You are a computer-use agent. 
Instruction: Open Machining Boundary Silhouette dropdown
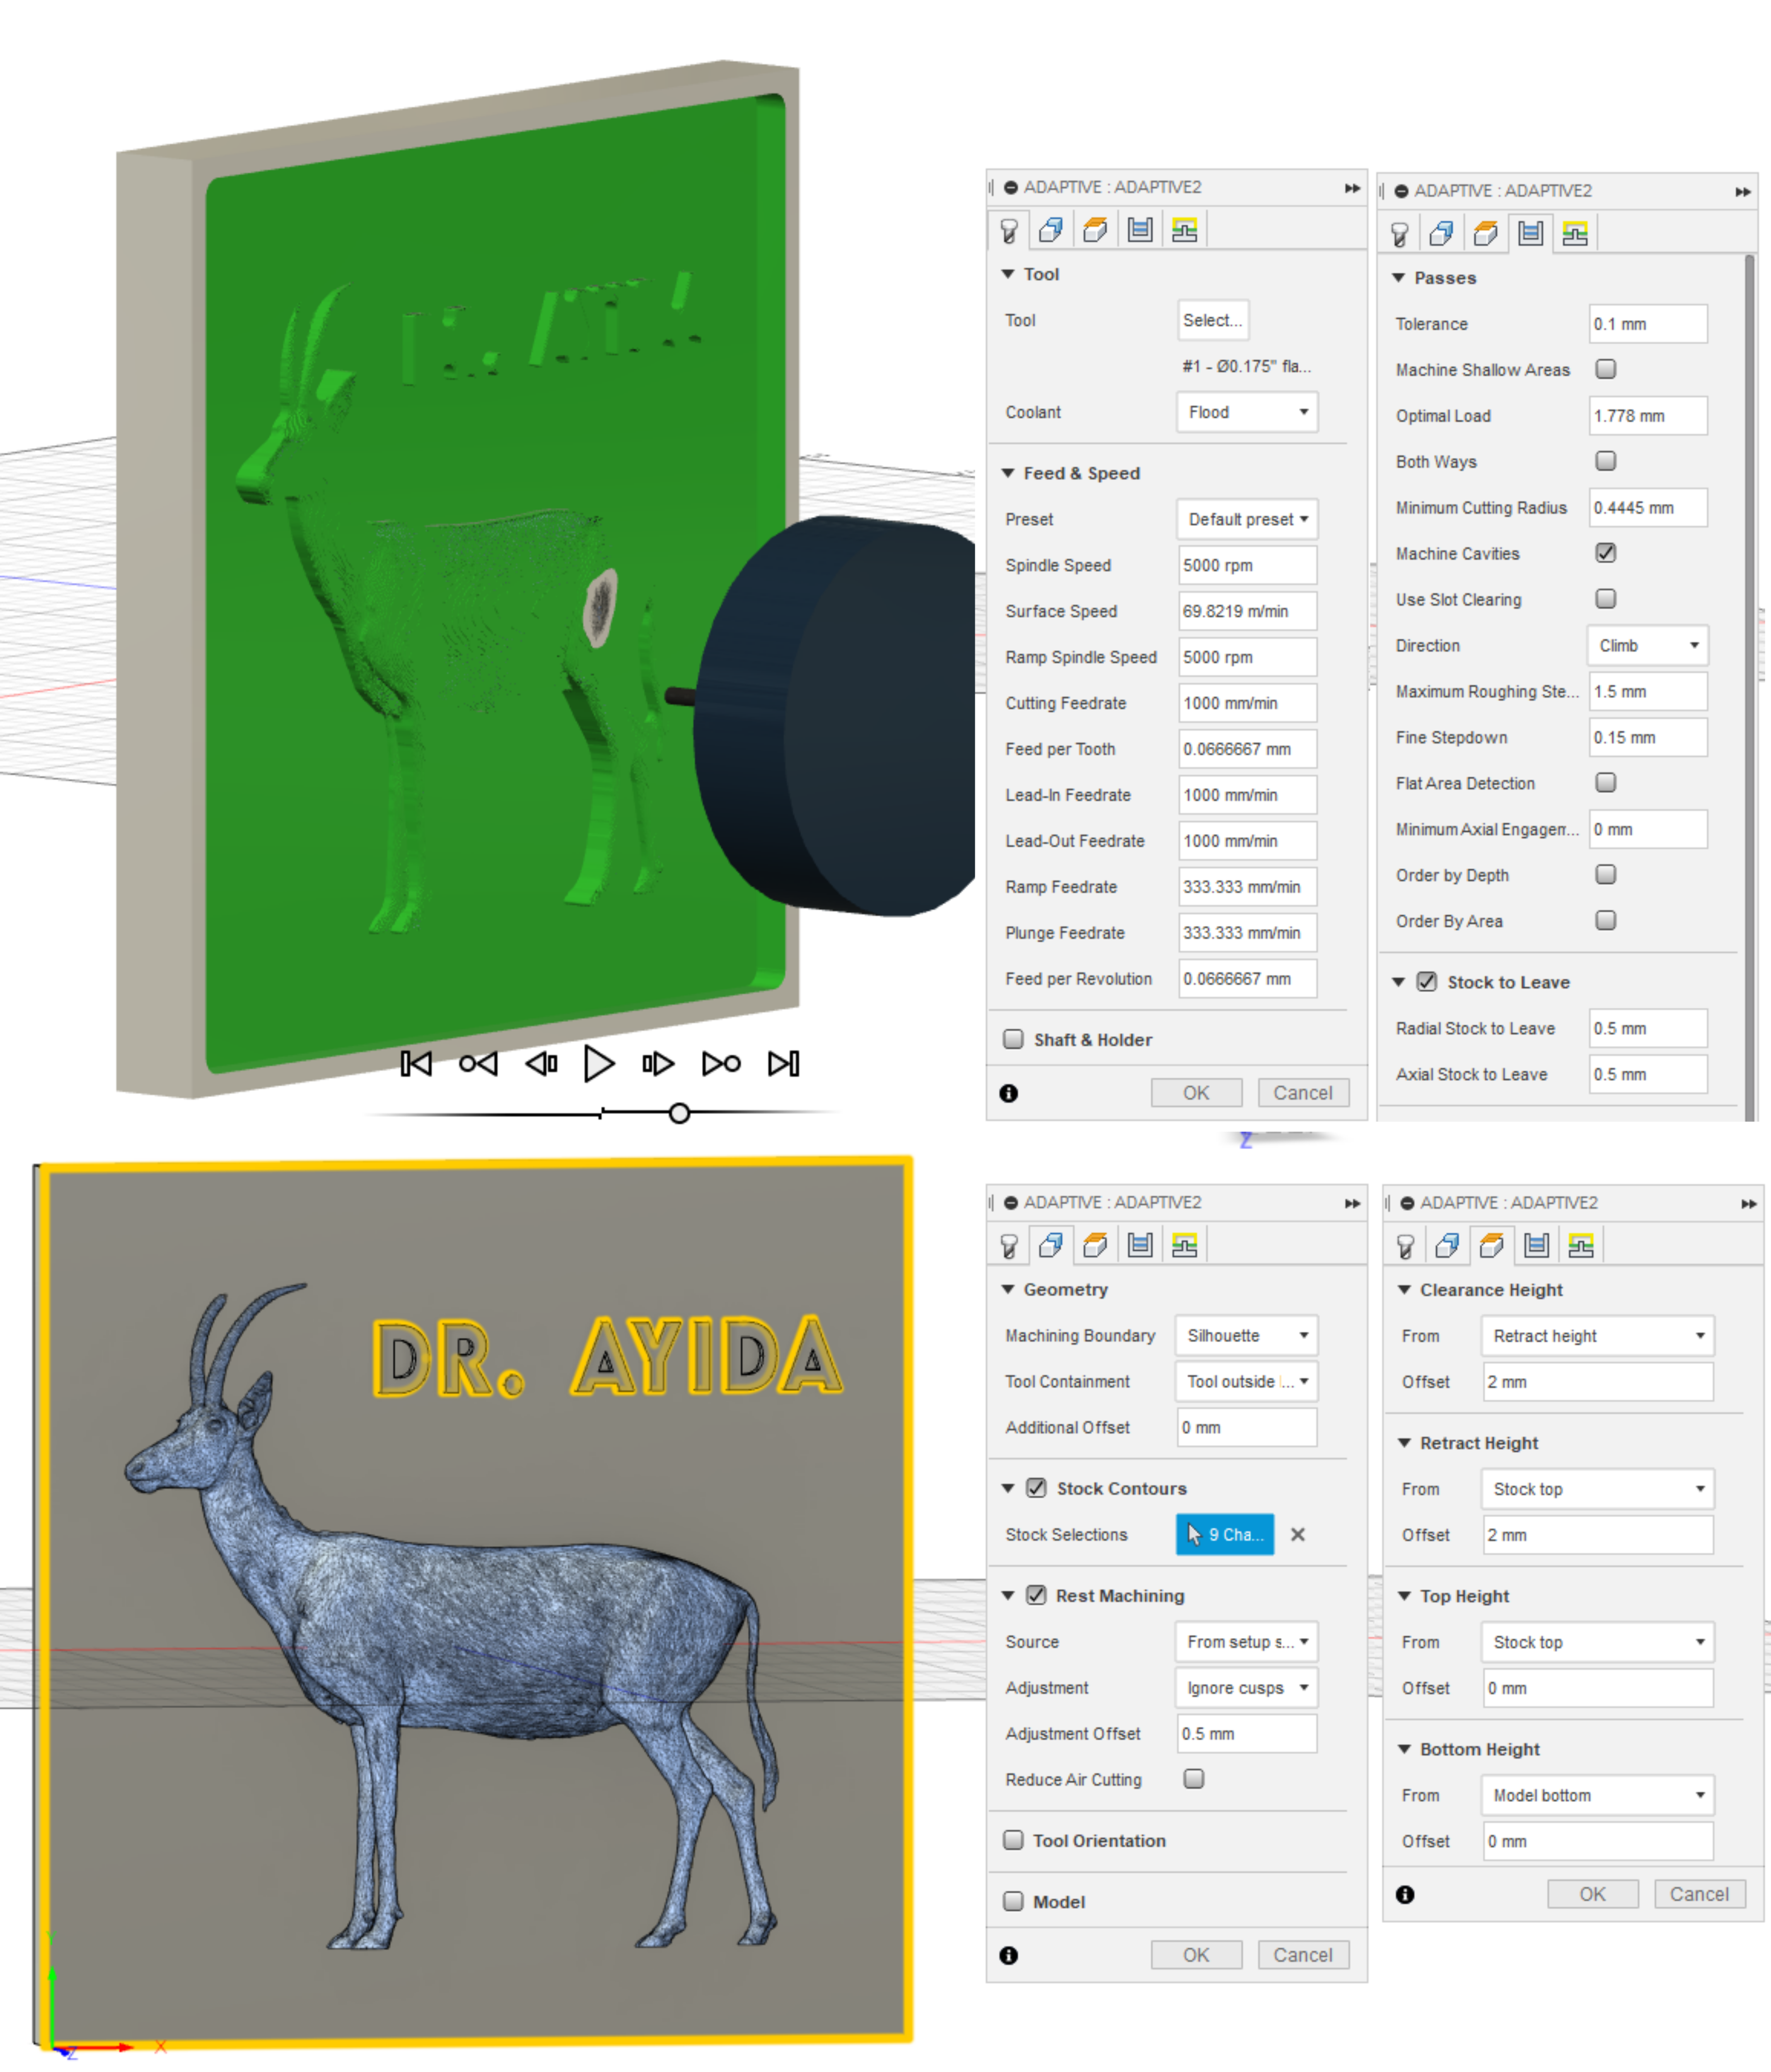(1246, 1336)
